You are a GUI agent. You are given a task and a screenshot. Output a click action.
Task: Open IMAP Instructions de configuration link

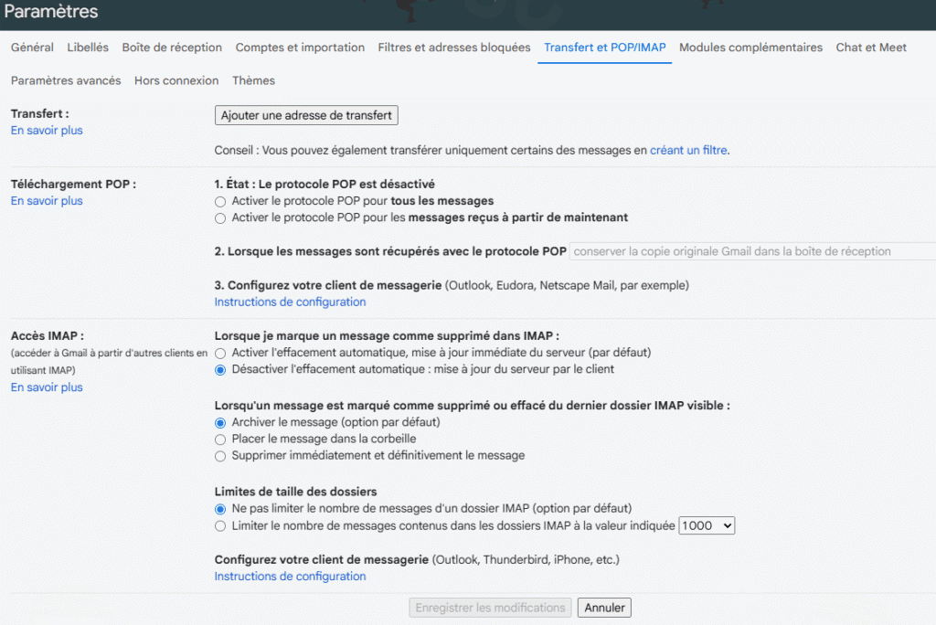[290, 577]
